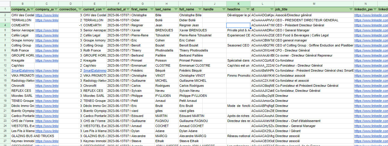Viewport: 388px width, 146px height.
Task: Select the connection cell showing -1 for COMEARTH
Action: coord(70,25)
